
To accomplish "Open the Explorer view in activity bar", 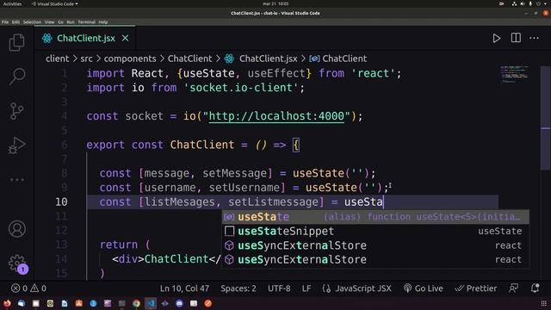I will click(16, 42).
